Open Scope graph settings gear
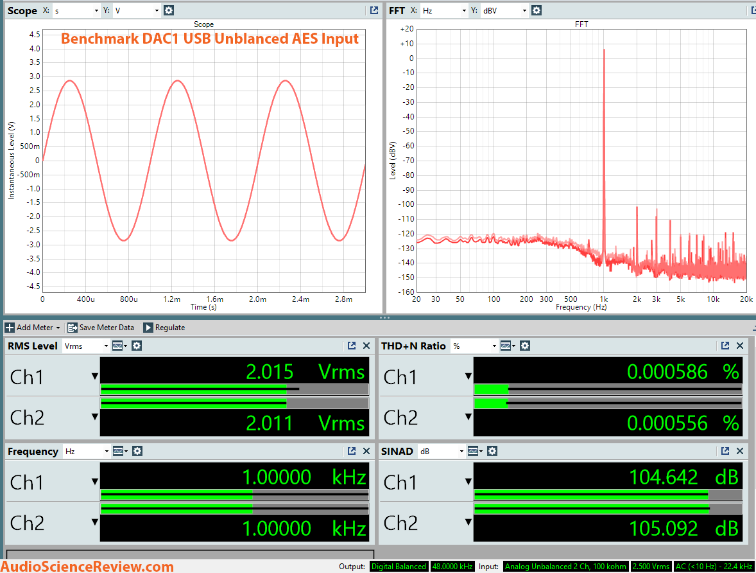The image size is (756, 573). tap(168, 10)
